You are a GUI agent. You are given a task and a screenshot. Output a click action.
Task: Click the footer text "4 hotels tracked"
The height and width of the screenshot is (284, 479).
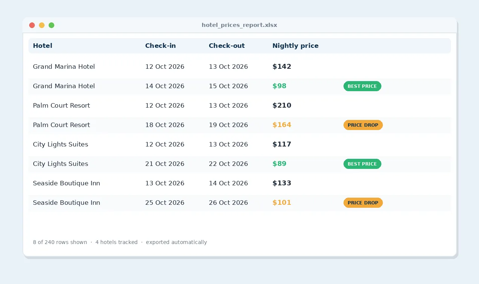pyautogui.click(x=116, y=242)
